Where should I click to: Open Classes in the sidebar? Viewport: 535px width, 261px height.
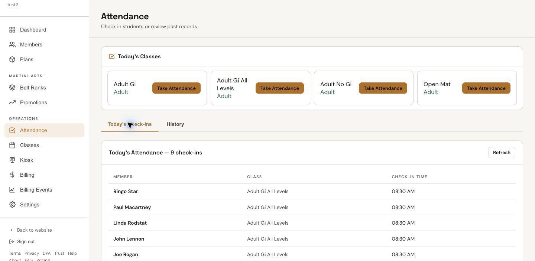[44, 145]
